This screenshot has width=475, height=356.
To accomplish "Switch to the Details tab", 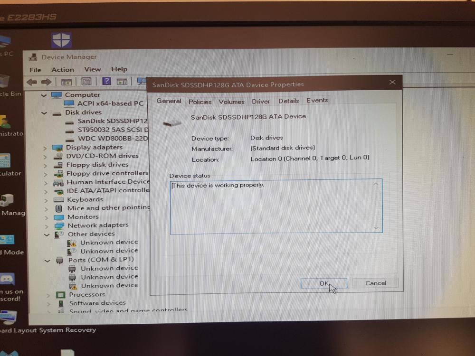I will click(288, 101).
